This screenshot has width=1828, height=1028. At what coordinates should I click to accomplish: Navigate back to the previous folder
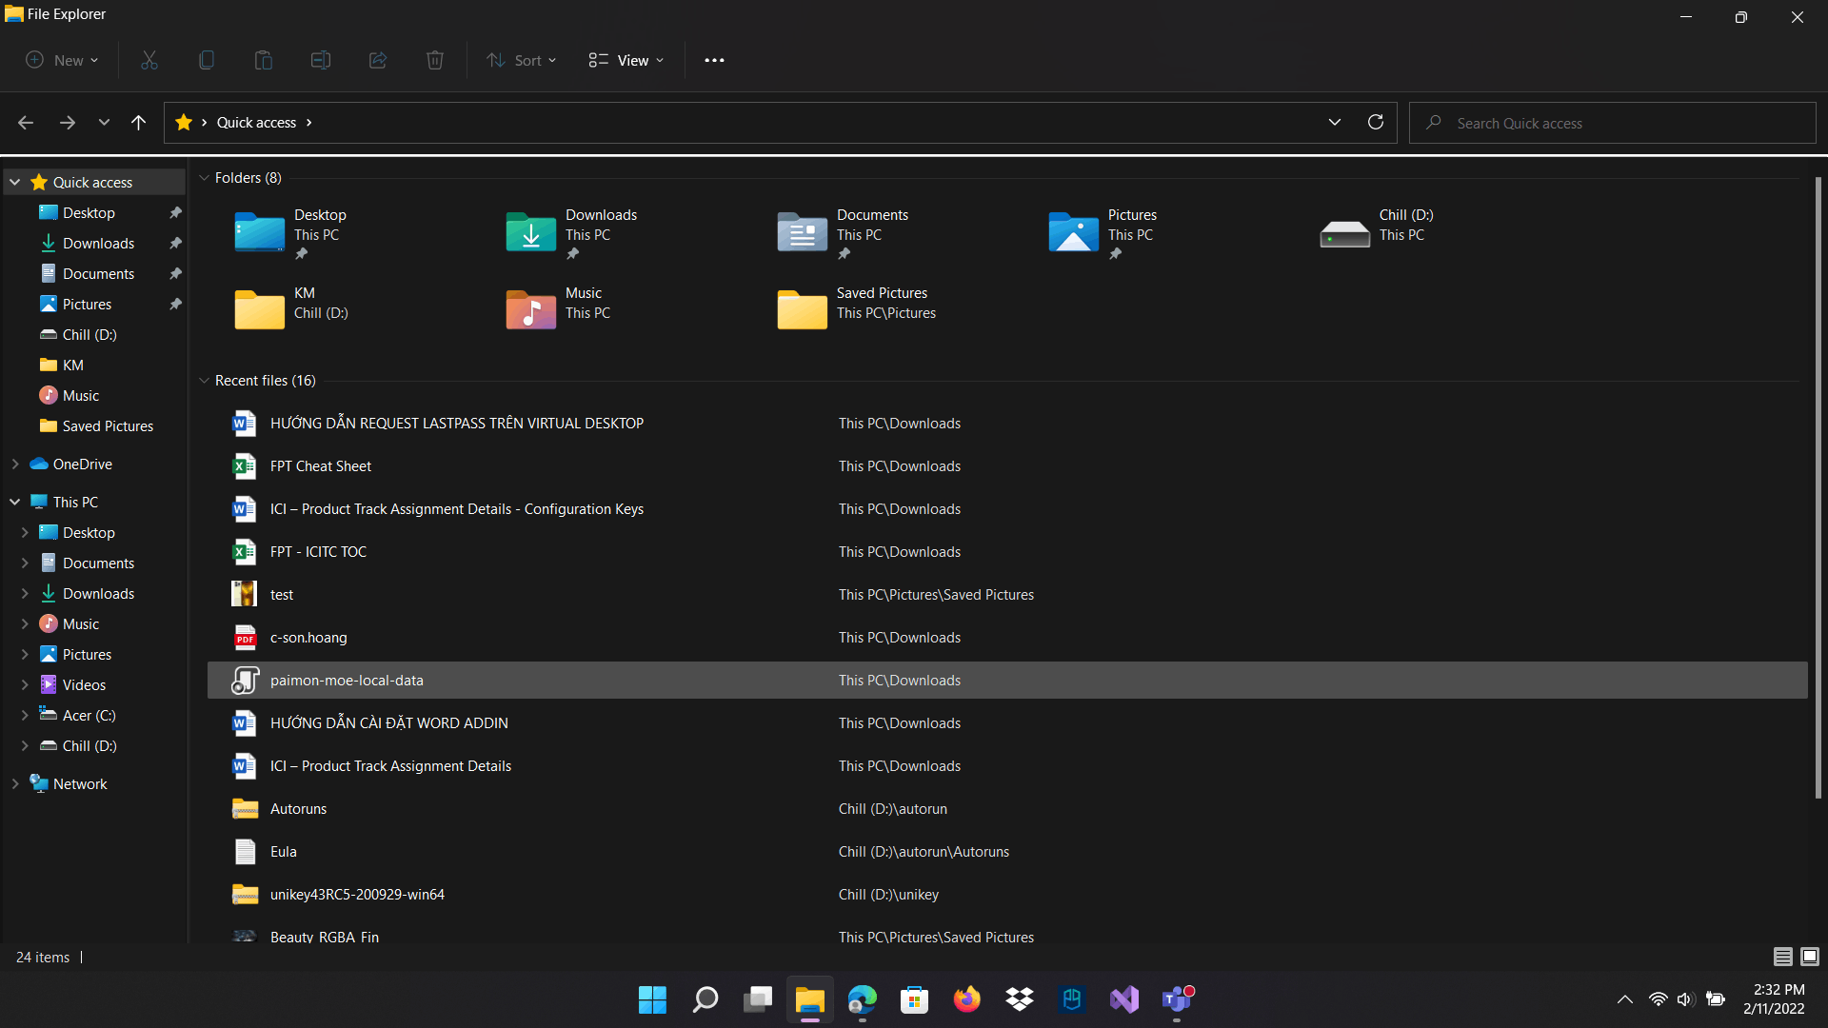(26, 122)
